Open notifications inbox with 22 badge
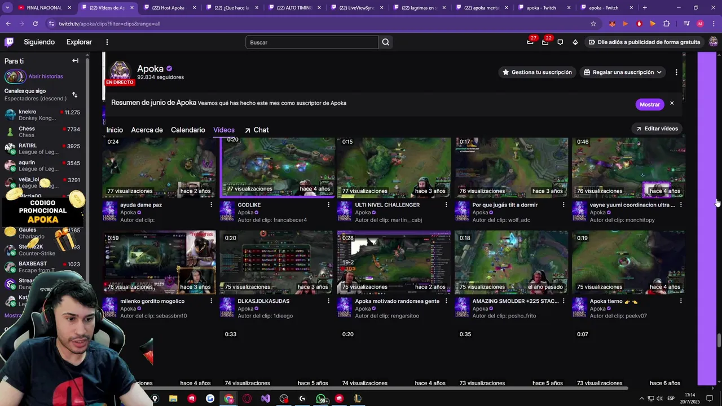 pyautogui.click(x=545, y=42)
